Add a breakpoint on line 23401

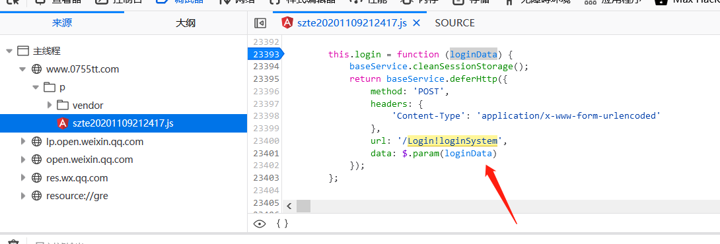coord(266,153)
